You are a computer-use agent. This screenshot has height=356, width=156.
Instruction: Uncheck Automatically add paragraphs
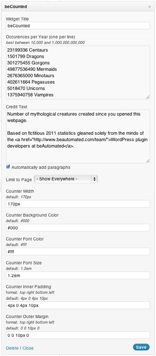(x=8, y=167)
